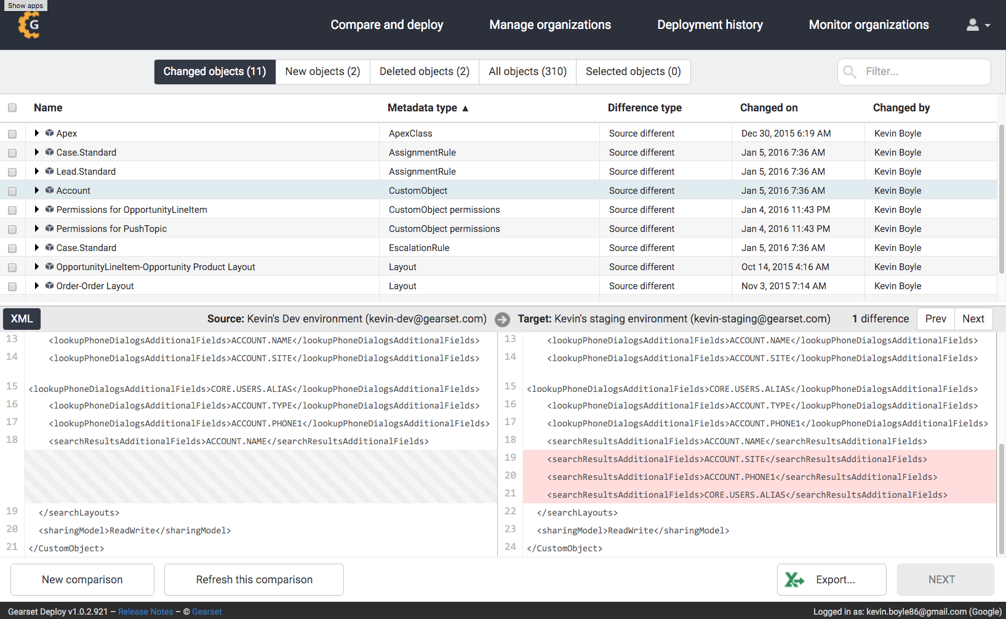Open the Gearset footer link

pyautogui.click(x=207, y=612)
